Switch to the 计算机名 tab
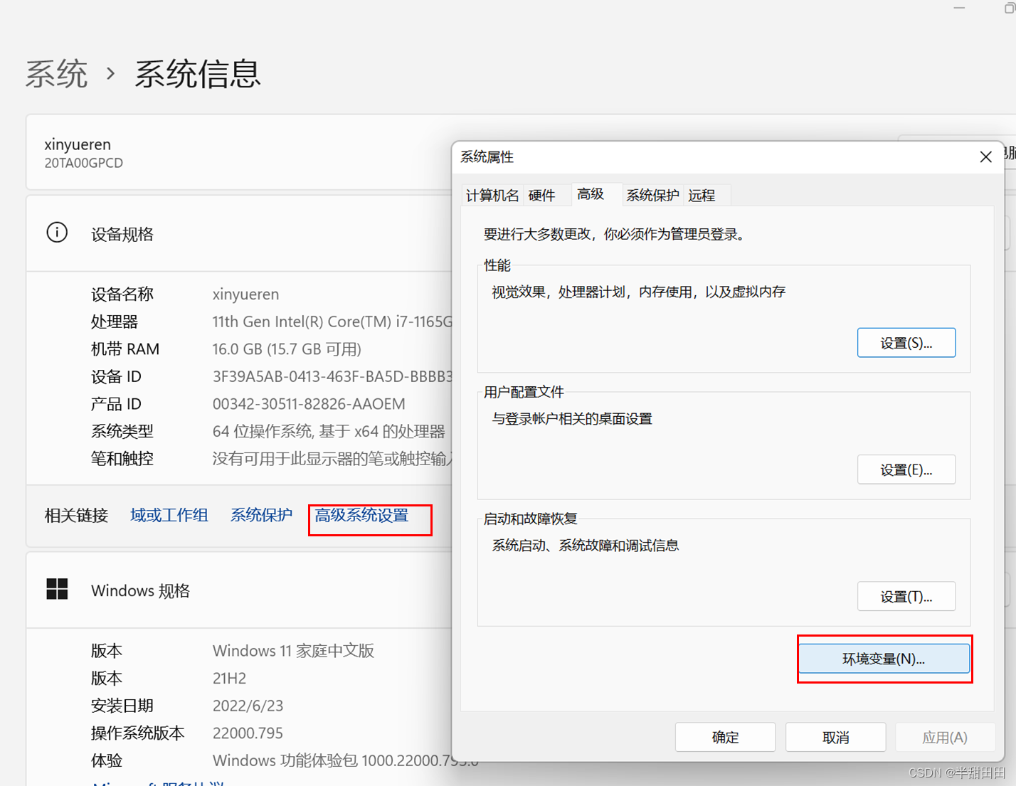The width and height of the screenshot is (1016, 786). (492, 196)
